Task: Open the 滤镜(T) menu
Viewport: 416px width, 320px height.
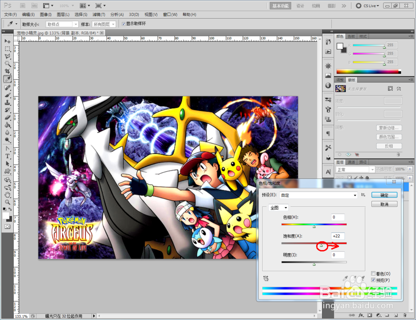Action: (x=99, y=14)
